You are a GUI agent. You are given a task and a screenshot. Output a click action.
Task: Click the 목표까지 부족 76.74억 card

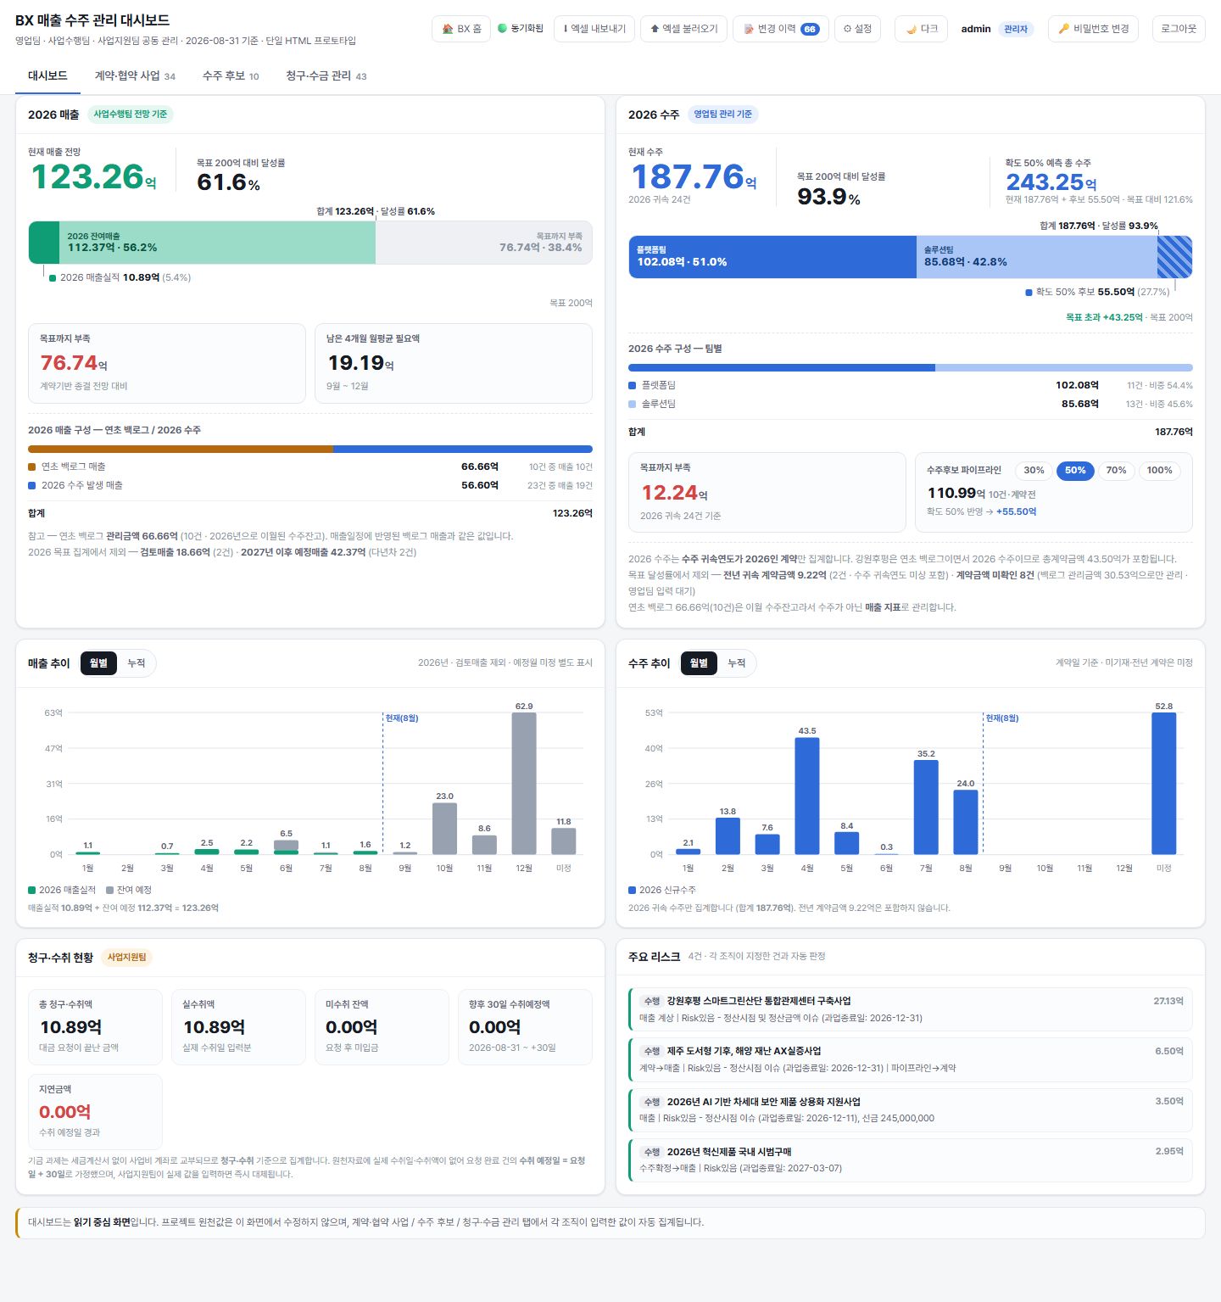coord(167,363)
